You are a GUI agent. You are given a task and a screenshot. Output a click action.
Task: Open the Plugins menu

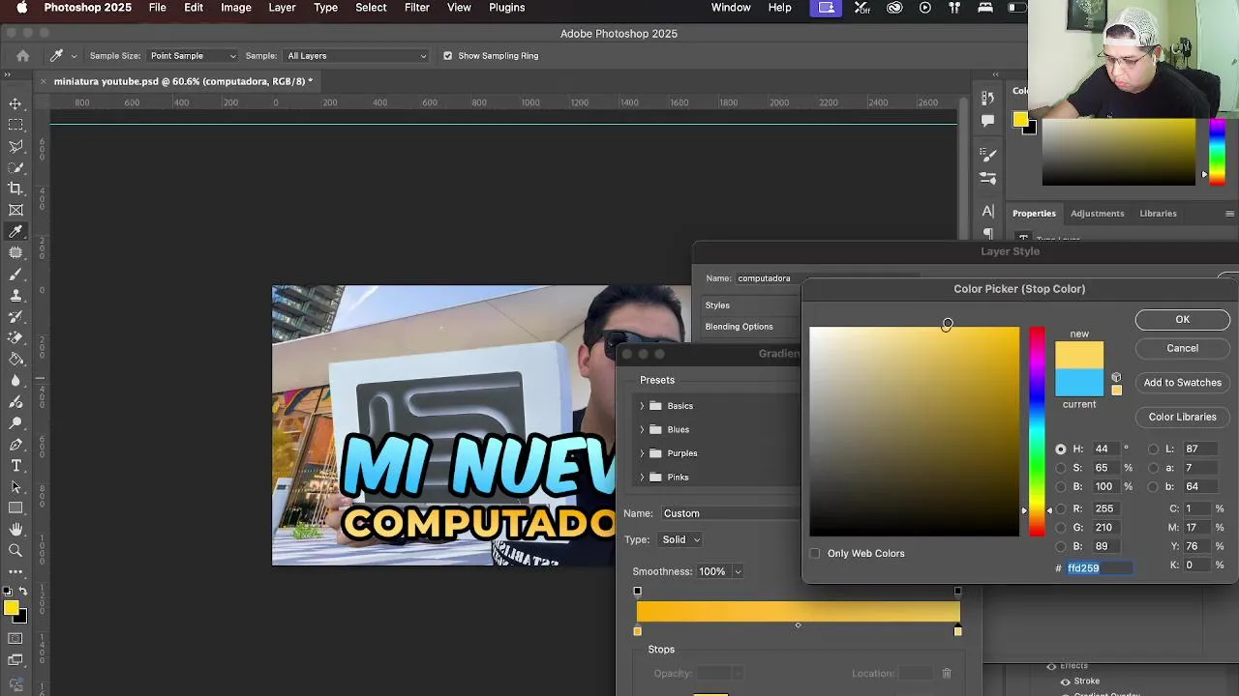tap(506, 8)
